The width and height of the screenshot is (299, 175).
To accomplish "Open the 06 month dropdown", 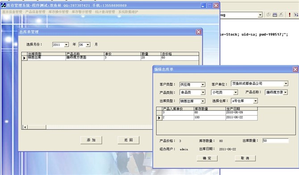I will click(88, 45).
